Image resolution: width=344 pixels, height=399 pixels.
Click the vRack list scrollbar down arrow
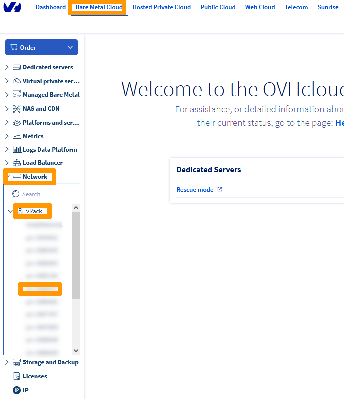pos(76,351)
